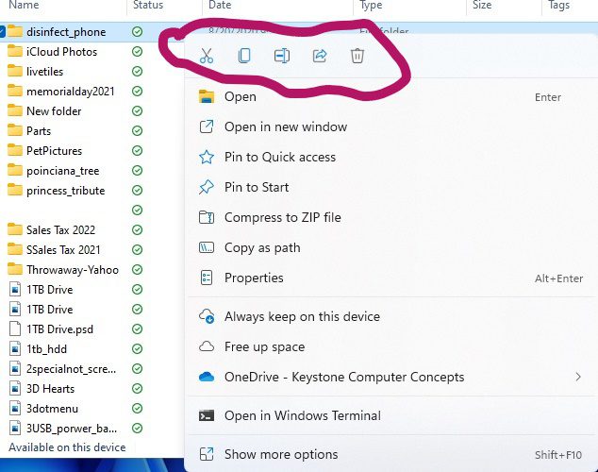Click the 3D Hearts image file icon
Image resolution: width=598 pixels, height=472 pixels.
(15, 388)
